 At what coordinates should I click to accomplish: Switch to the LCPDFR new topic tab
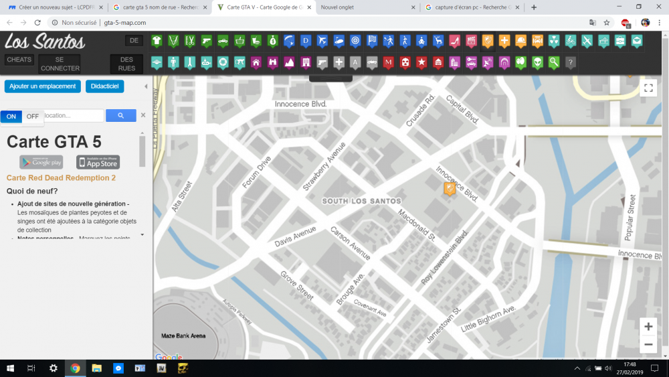coord(56,7)
